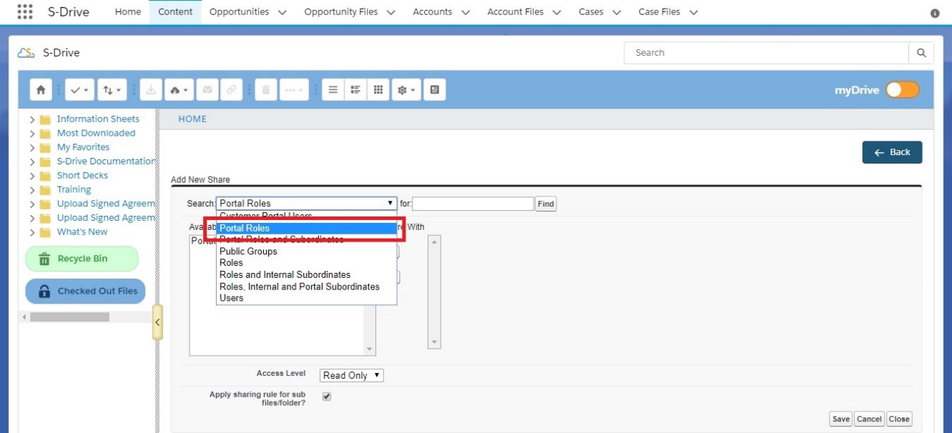Open the Access Level Read Only dropdown
Screen dimensions: 952x433
[352, 375]
